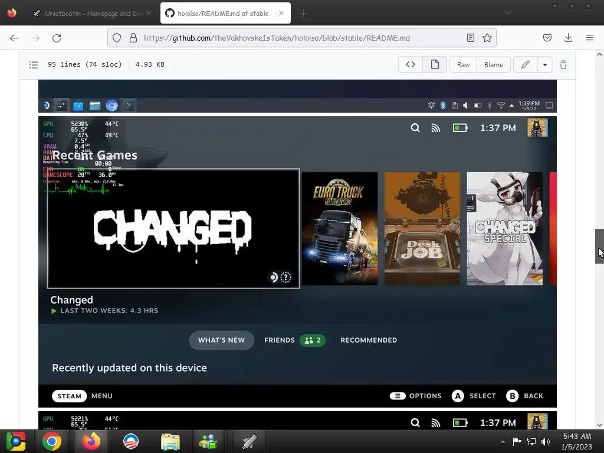Open the Firefox downloads panel

tap(568, 38)
